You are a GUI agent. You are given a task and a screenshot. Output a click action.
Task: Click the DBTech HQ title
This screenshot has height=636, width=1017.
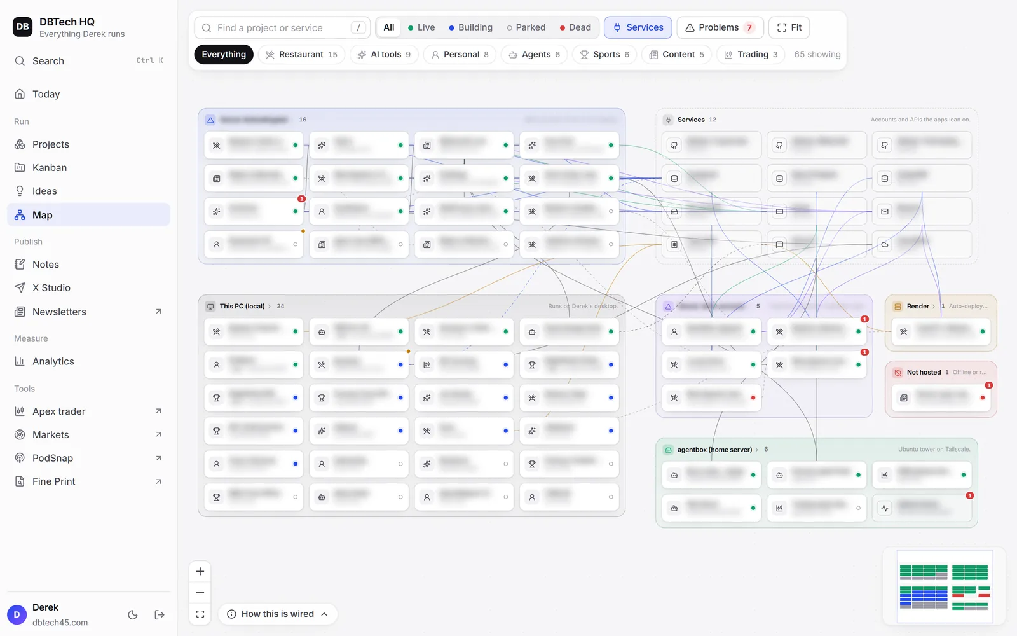pyautogui.click(x=67, y=22)
